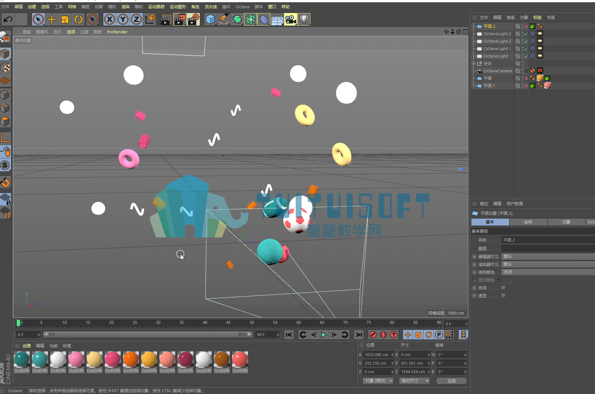Click the Undo arrow icon
The height and width of the screenshot is (394, 595).
click(8, 19)
